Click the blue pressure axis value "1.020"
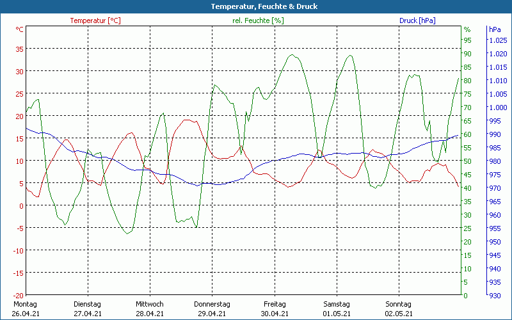 click(x=498, y=54)
